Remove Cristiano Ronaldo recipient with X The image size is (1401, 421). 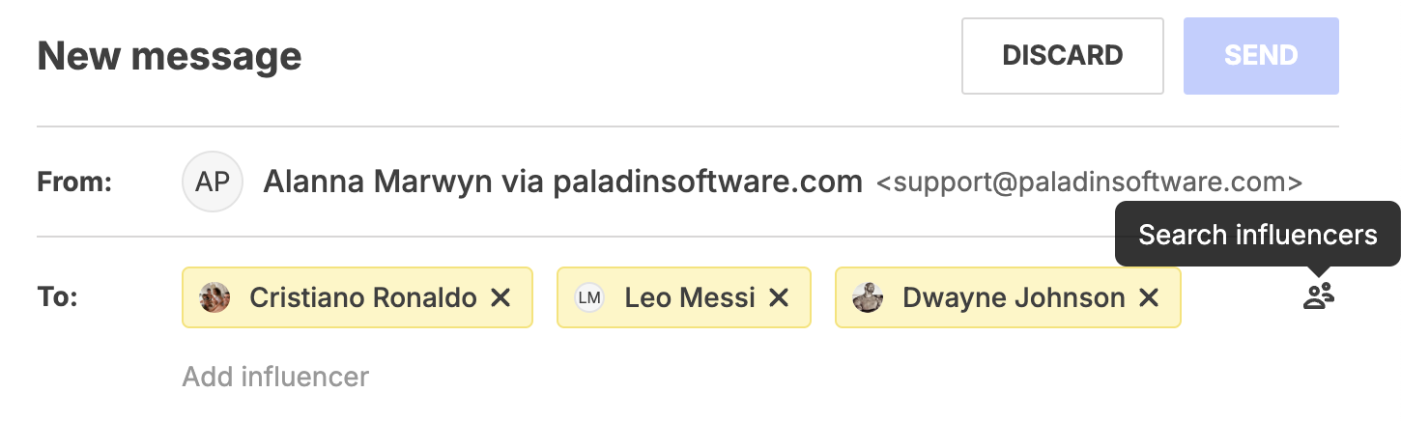click(x=500, y=297)
